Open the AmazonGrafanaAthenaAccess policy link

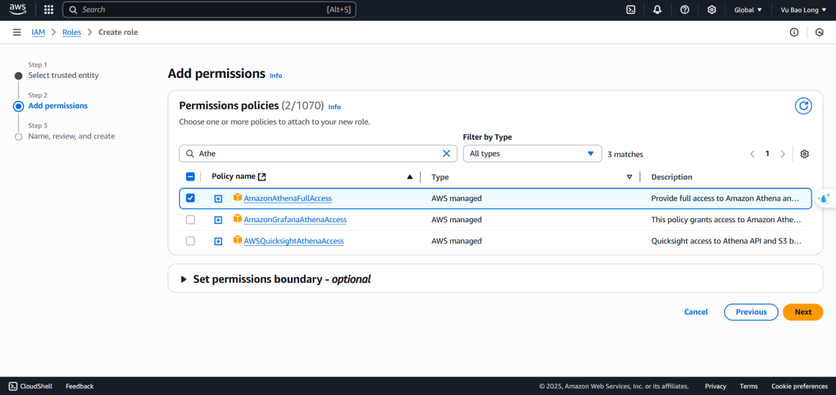295,220
